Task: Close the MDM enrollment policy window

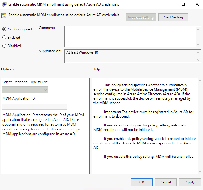Action: click(196, 4)
